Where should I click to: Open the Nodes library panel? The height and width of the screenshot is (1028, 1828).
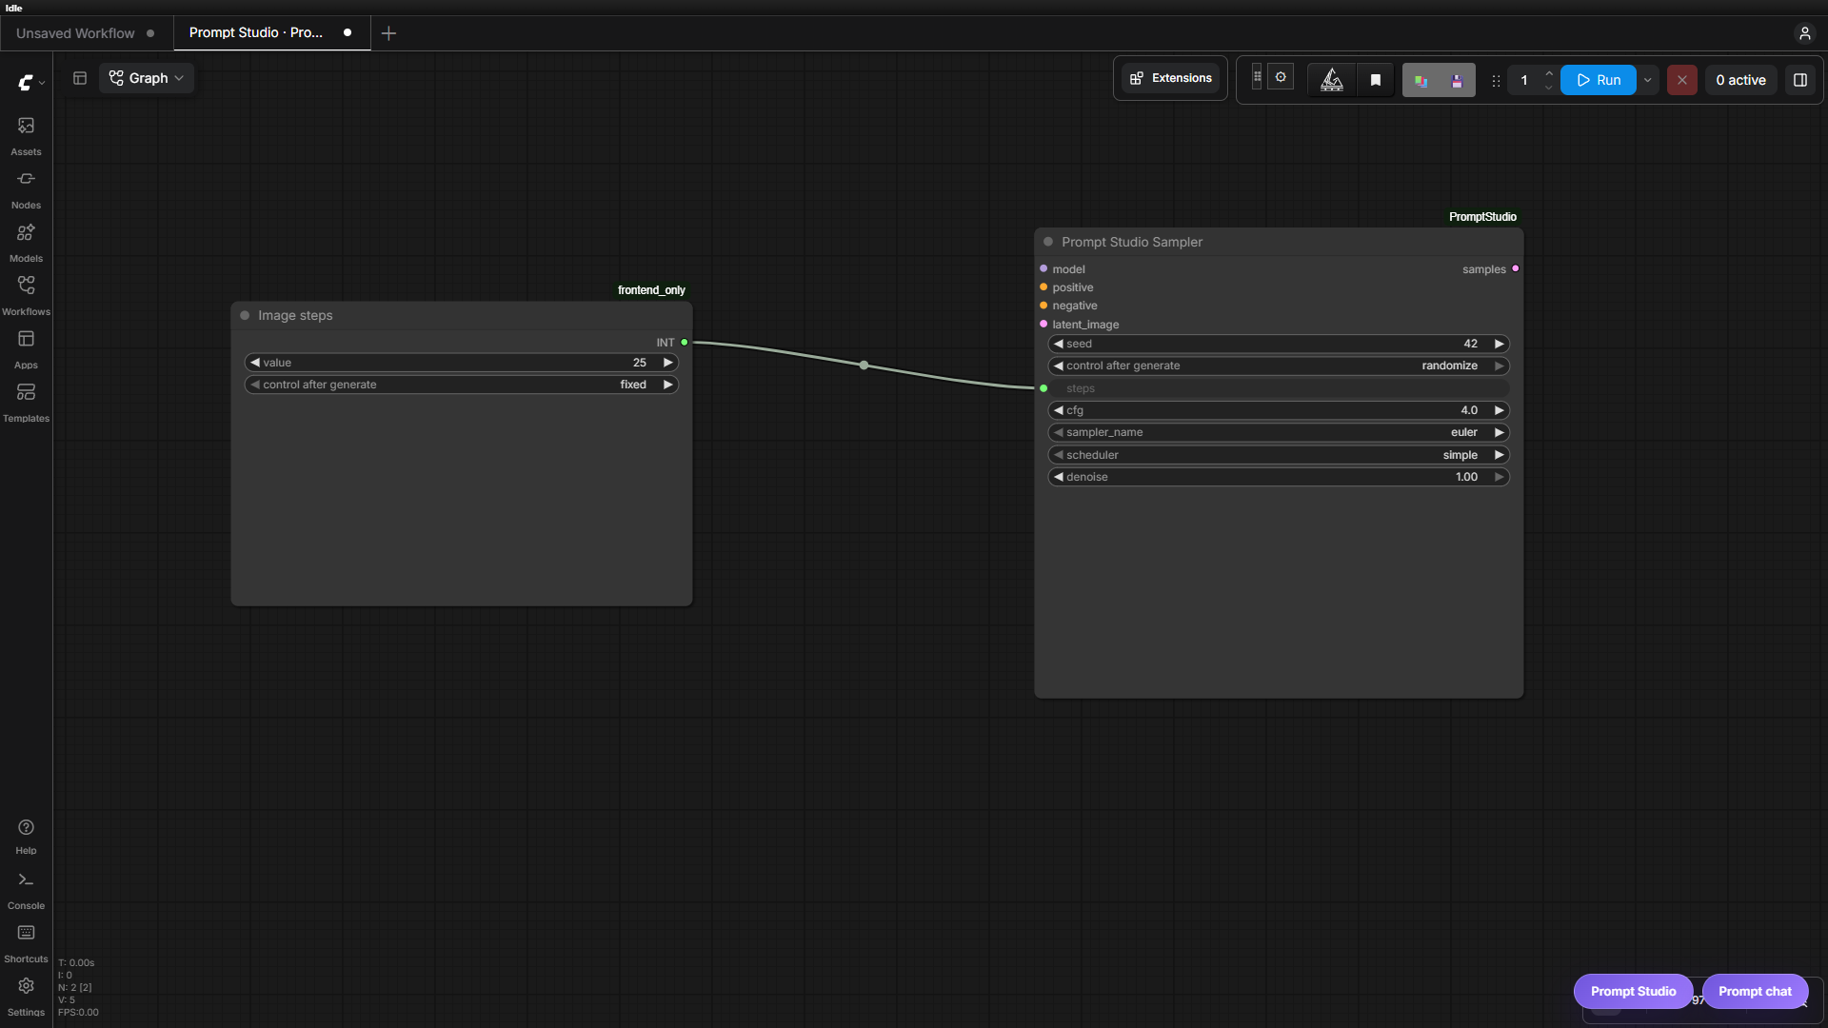[x=26, y=189]
